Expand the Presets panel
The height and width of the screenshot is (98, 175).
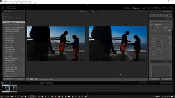click(x=4, y=14)
